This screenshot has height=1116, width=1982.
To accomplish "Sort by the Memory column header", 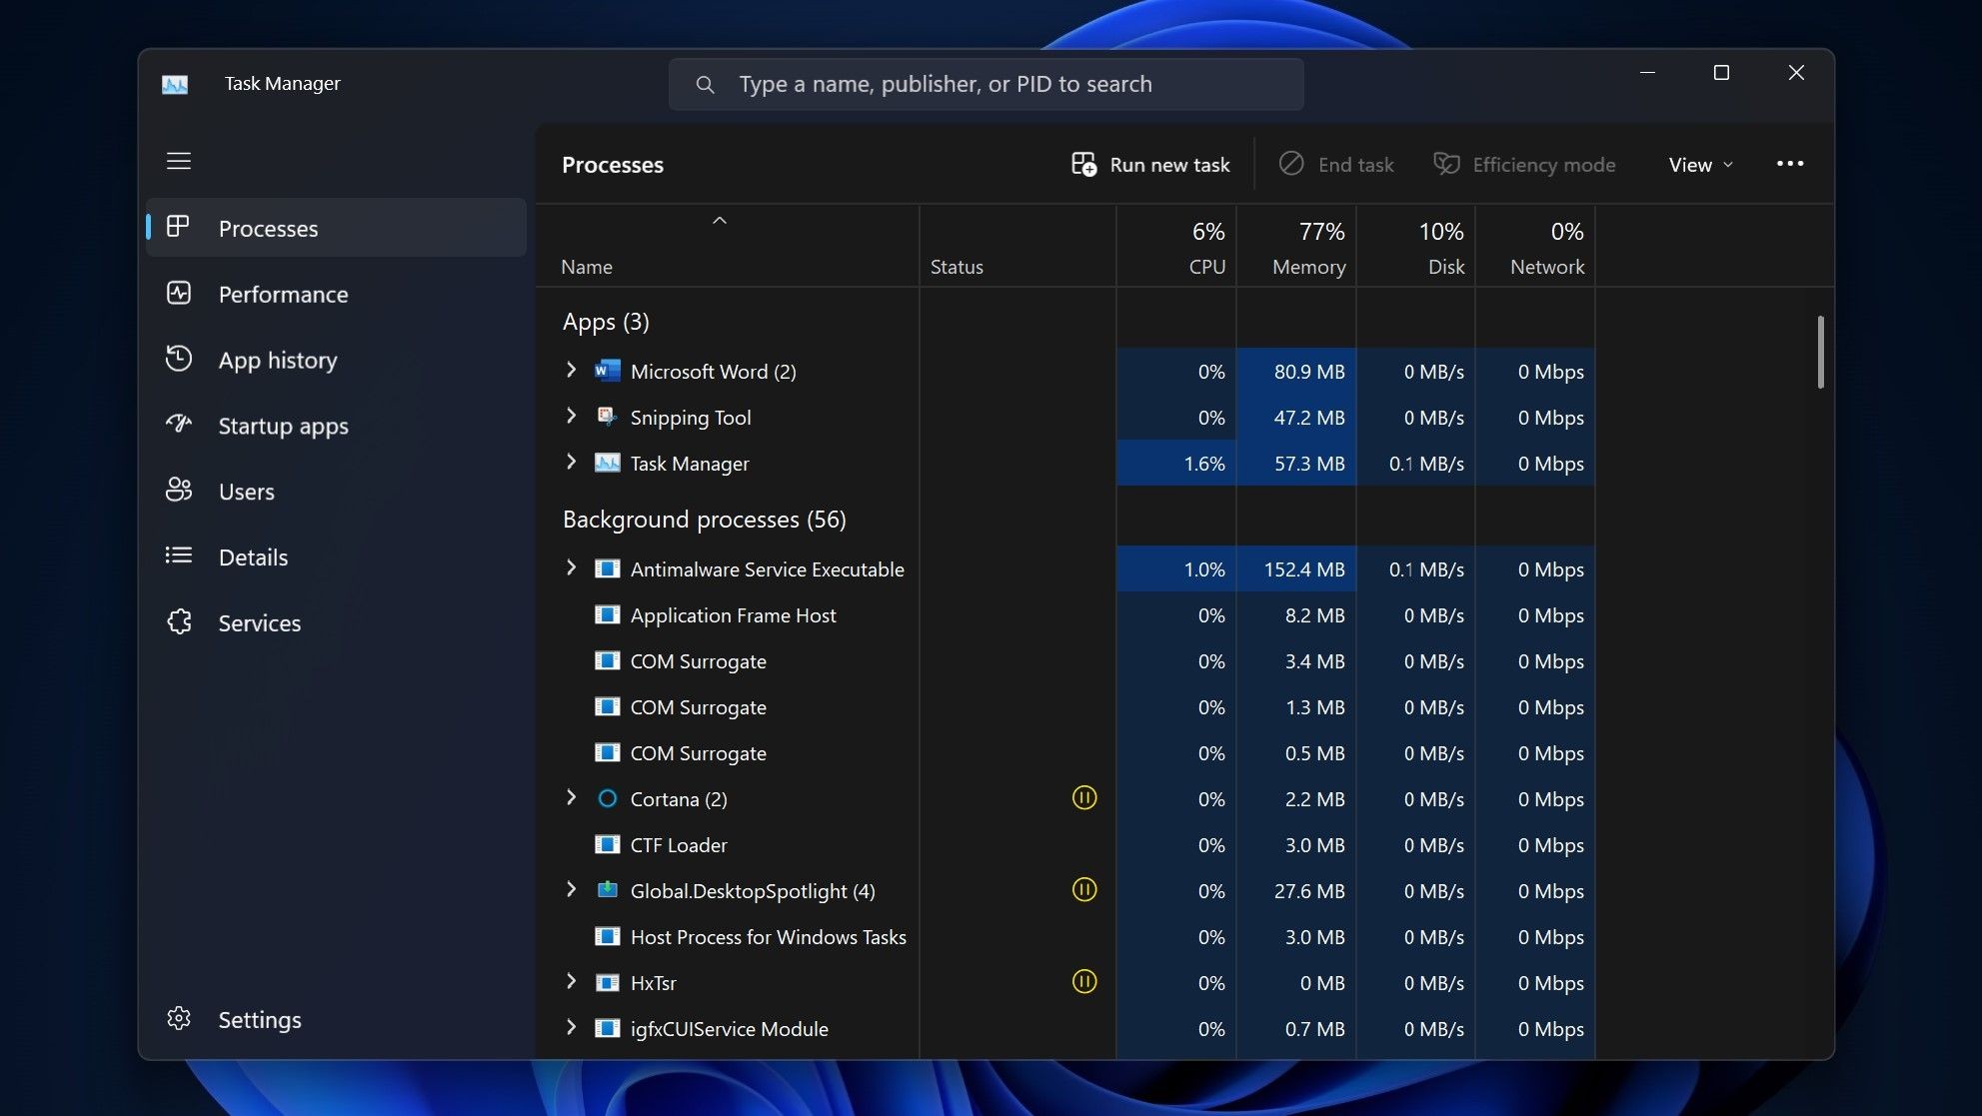I will [x=1296, y=247].
